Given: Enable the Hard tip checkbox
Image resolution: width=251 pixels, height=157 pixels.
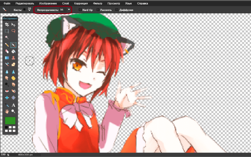Looking at the screenshot, I should 80,10.
